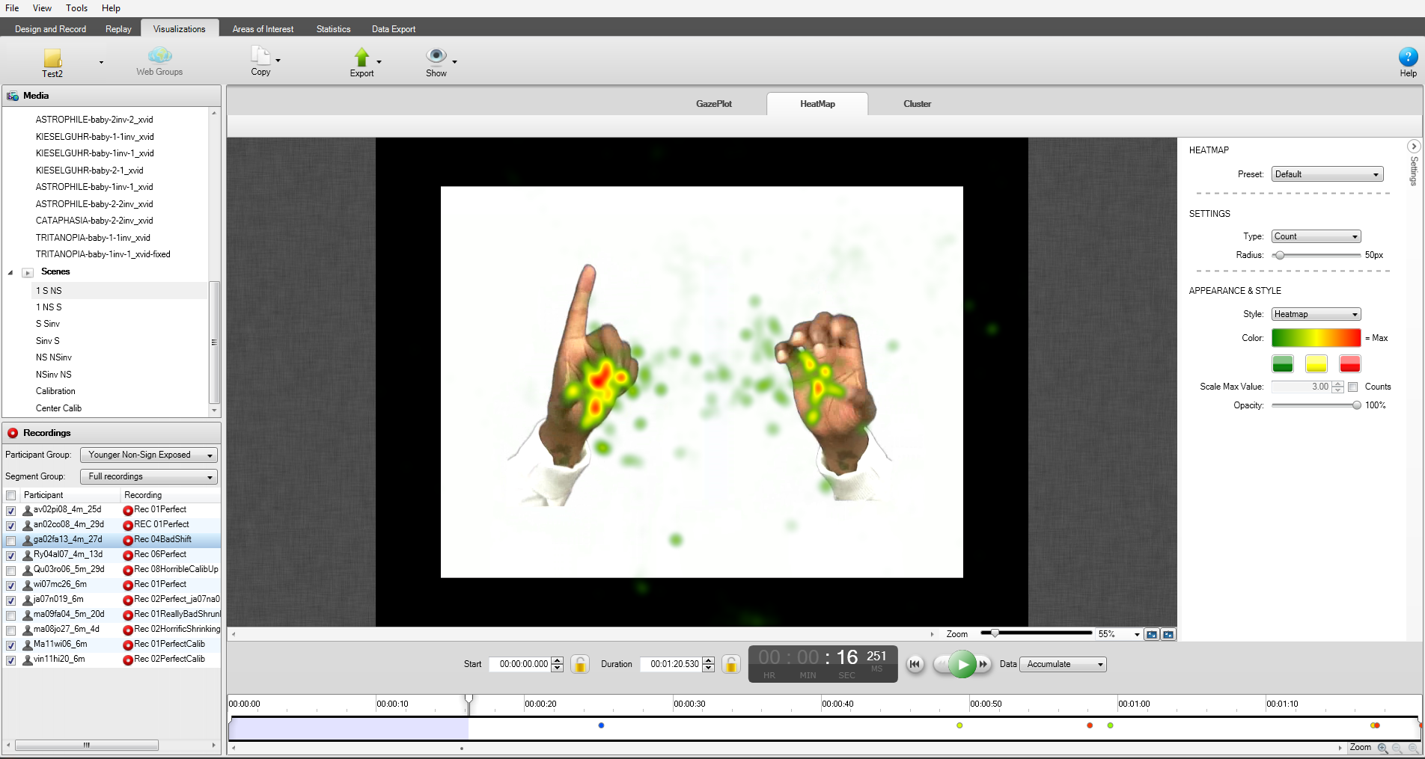Viewport: 1425px width, 759px height.
Task: Open the heatmap Type dropdown
Action: [1316, 236]
